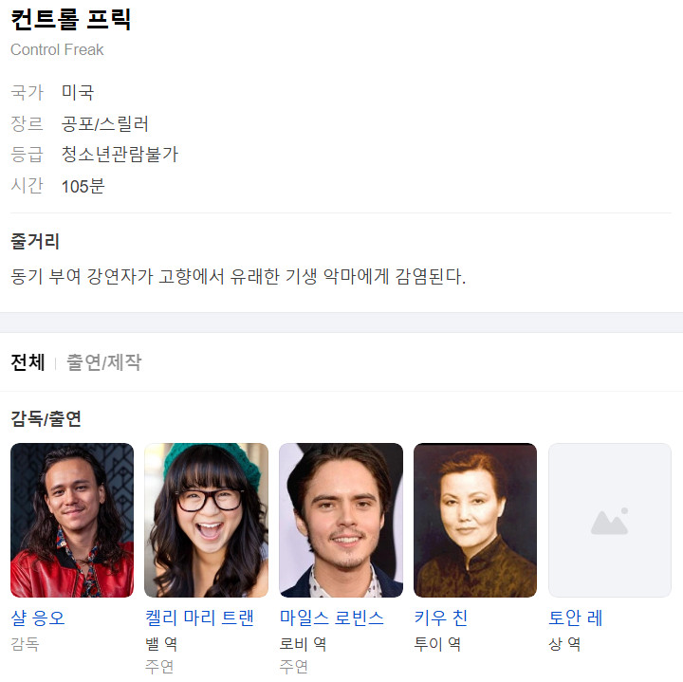Image resolution: width=683 pixels, height=682 pixels.
Task: Click the country value 미국
Action: click(78, 92)
